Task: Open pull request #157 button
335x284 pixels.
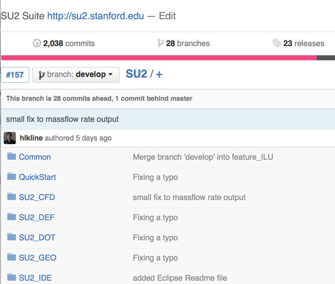Action: (15, 75)
